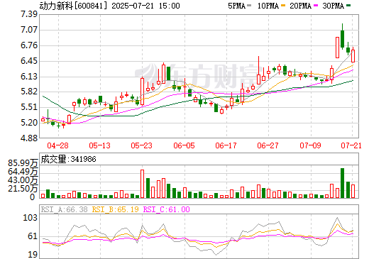This screenshot has height=259, width=369.
Task: Click the 30PMA green legend swatch
Action: point(348,6)
